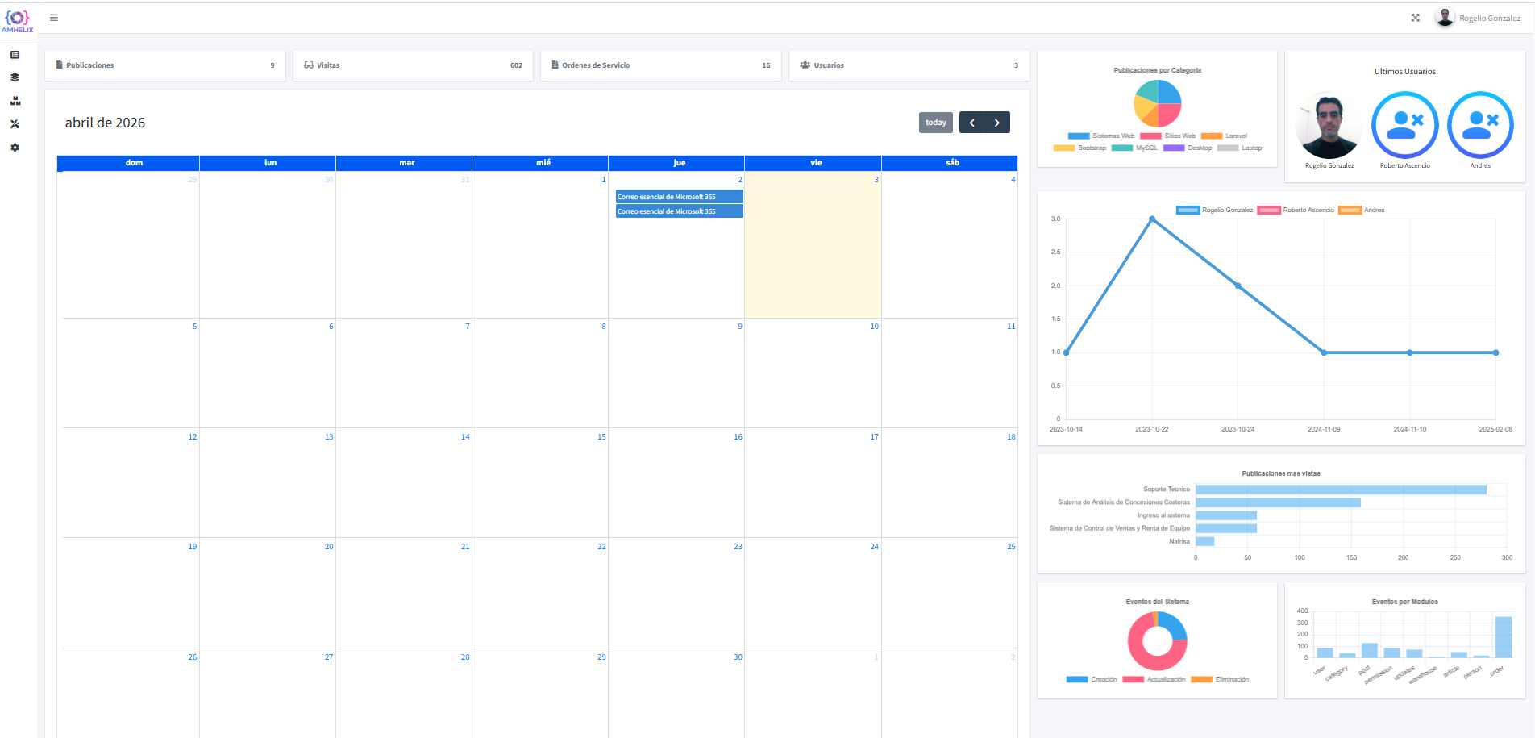Open the Publicaciones summary card

click(165, 65)
